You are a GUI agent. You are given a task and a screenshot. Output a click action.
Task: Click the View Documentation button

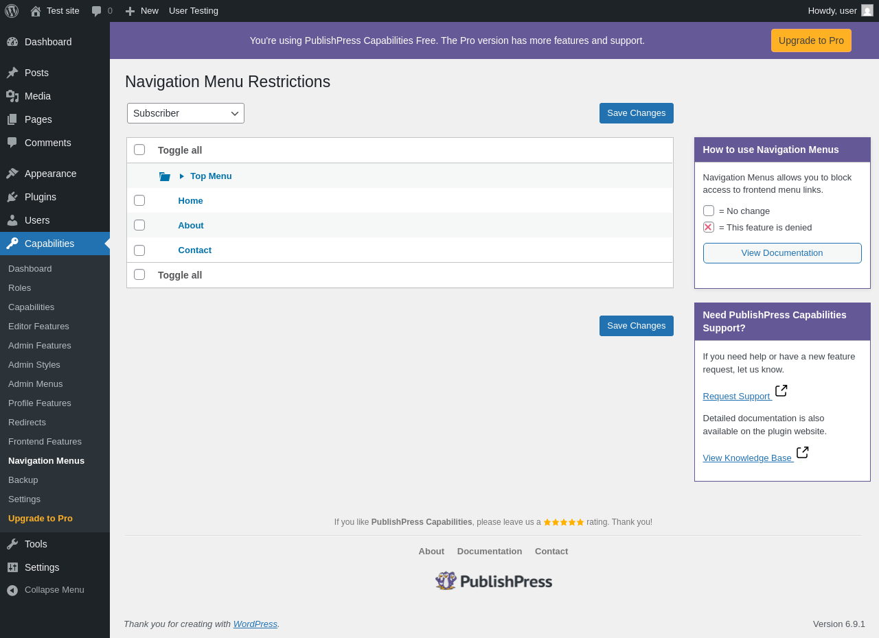coord(782,253)
